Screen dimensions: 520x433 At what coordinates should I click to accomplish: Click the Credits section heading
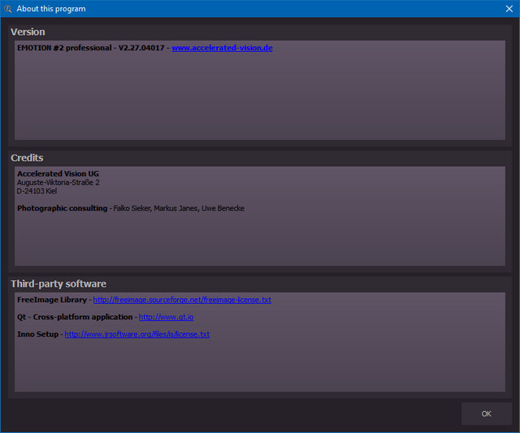[27, 158]
